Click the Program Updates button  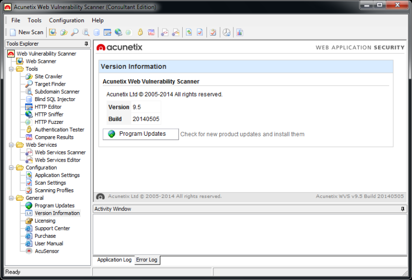(x=140, y=134)
